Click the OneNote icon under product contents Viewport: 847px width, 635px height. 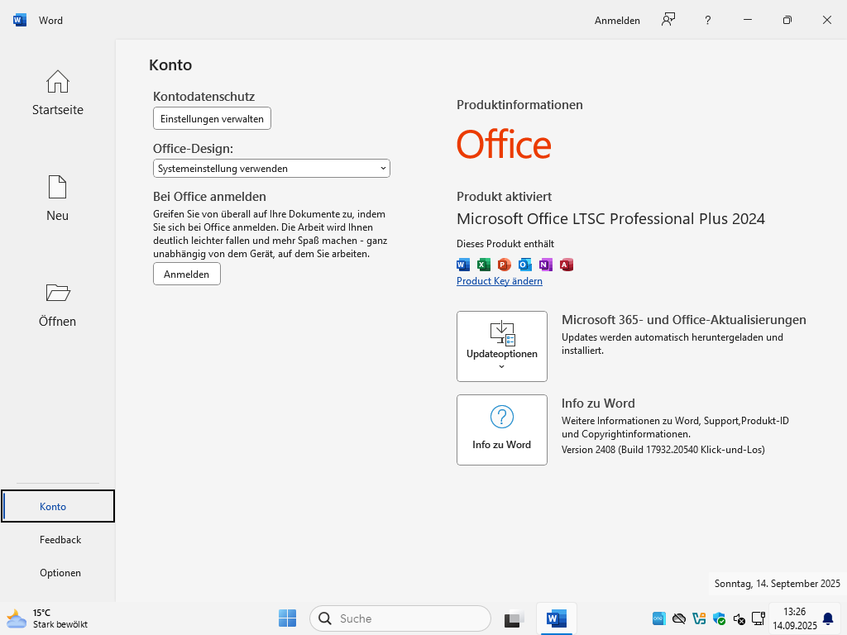(546, 265)
